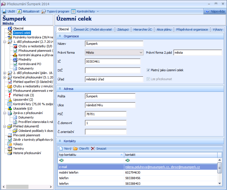Collapse the Organizace section
This screenshot has height=190, width=227.
pos(60,36)
